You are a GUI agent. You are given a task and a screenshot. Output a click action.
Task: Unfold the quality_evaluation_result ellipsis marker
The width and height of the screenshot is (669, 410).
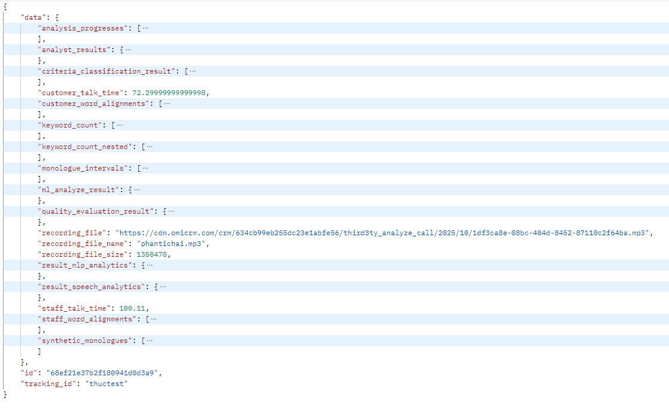click(x=171, y=211)
